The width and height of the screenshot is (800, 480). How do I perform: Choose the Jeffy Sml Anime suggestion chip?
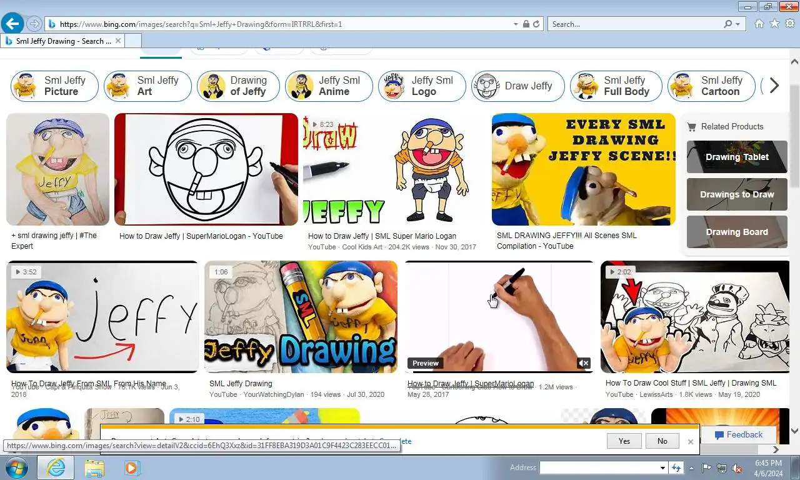pos(329,86)
